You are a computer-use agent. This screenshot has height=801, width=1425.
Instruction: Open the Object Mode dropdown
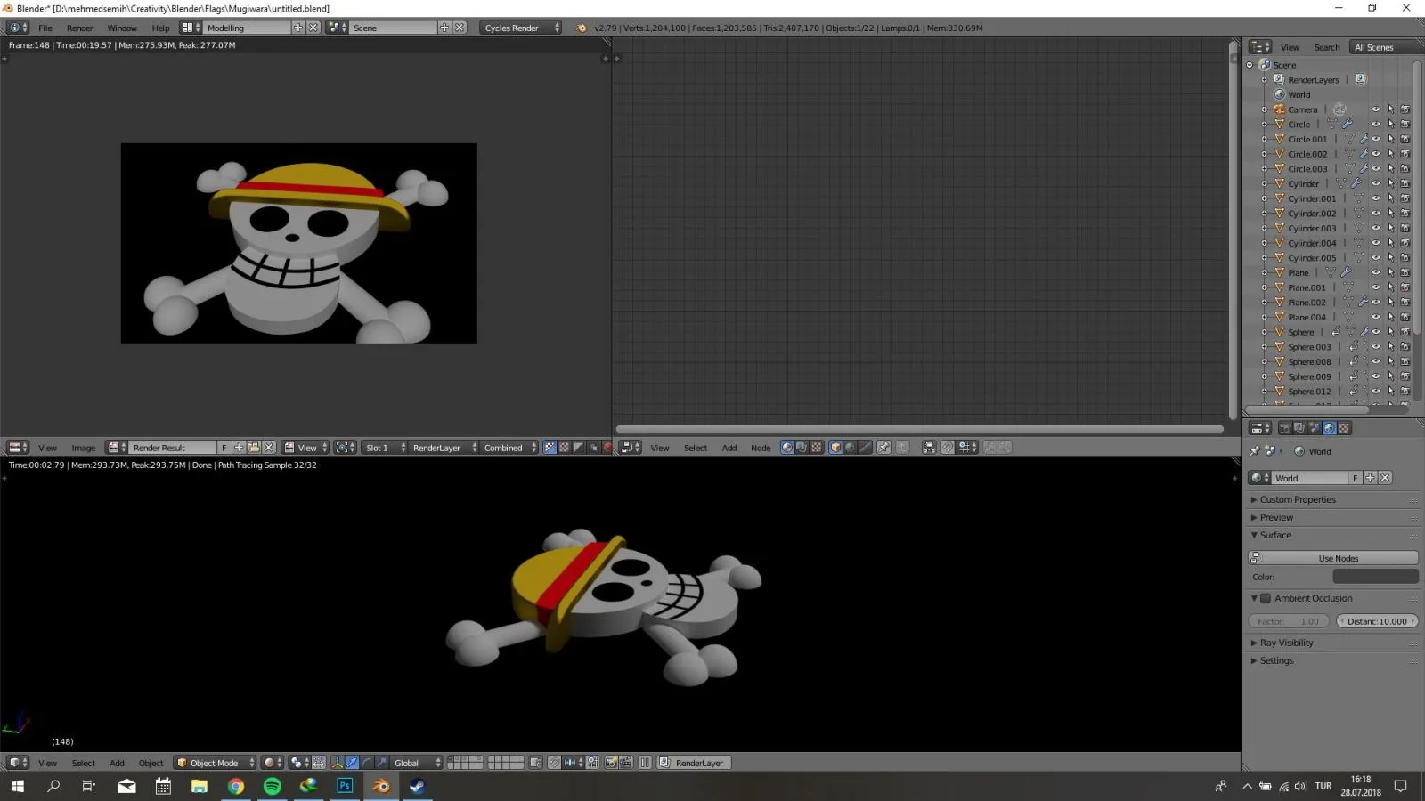point(215,763)
